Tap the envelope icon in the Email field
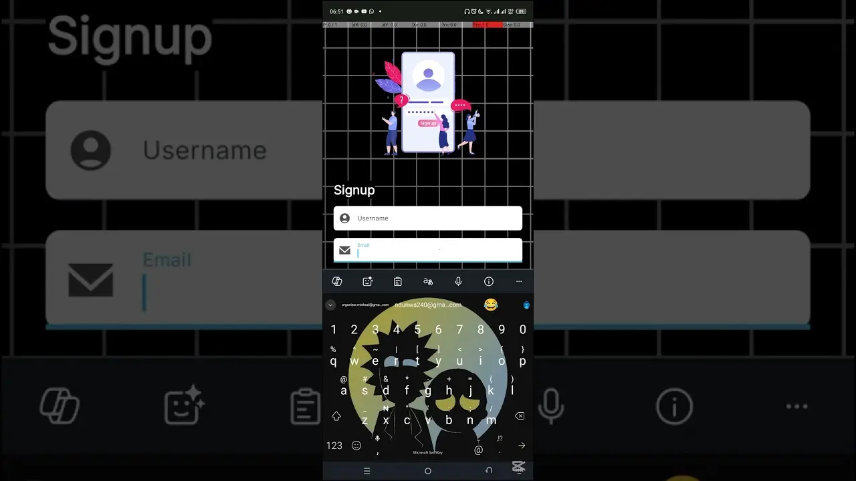Image resolution: width=856 pixels, height=481 pixels. pos(344,250)
